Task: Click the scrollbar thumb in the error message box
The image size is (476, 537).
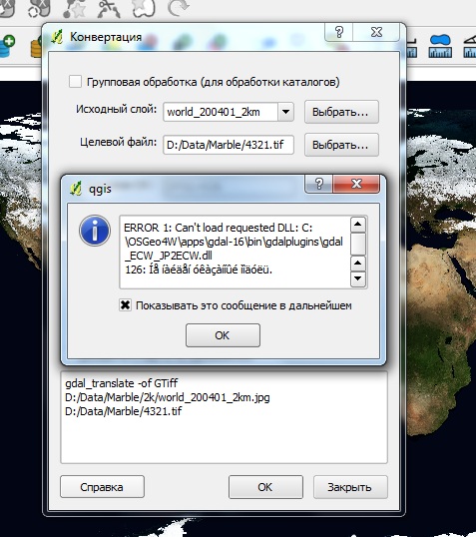Action: coord(358,244)
